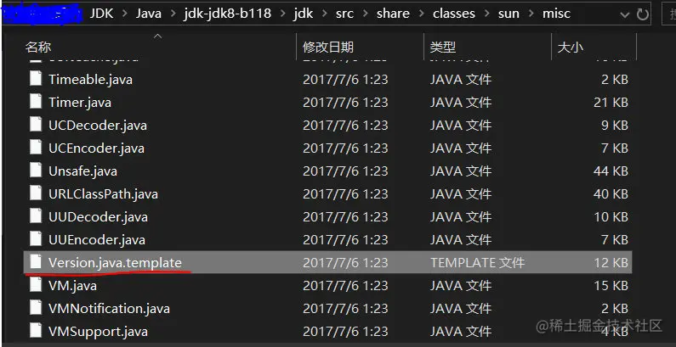Click the date cell of Timeable.java
This screenshot has width=676, height=347.
click(x=345, y=80)
